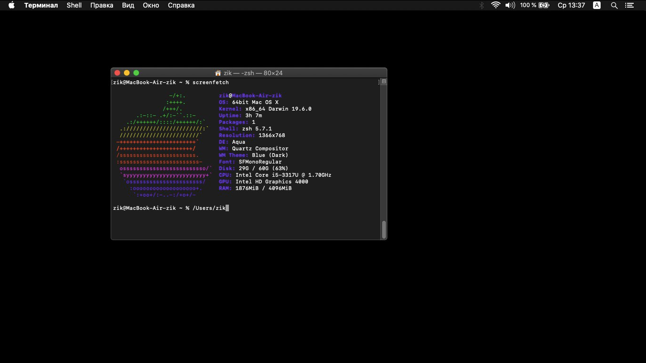Click the purple zik@MacBook-Air-zik header line
The height and width of the screenshot is (363, 646).
(x=250, y=95)
